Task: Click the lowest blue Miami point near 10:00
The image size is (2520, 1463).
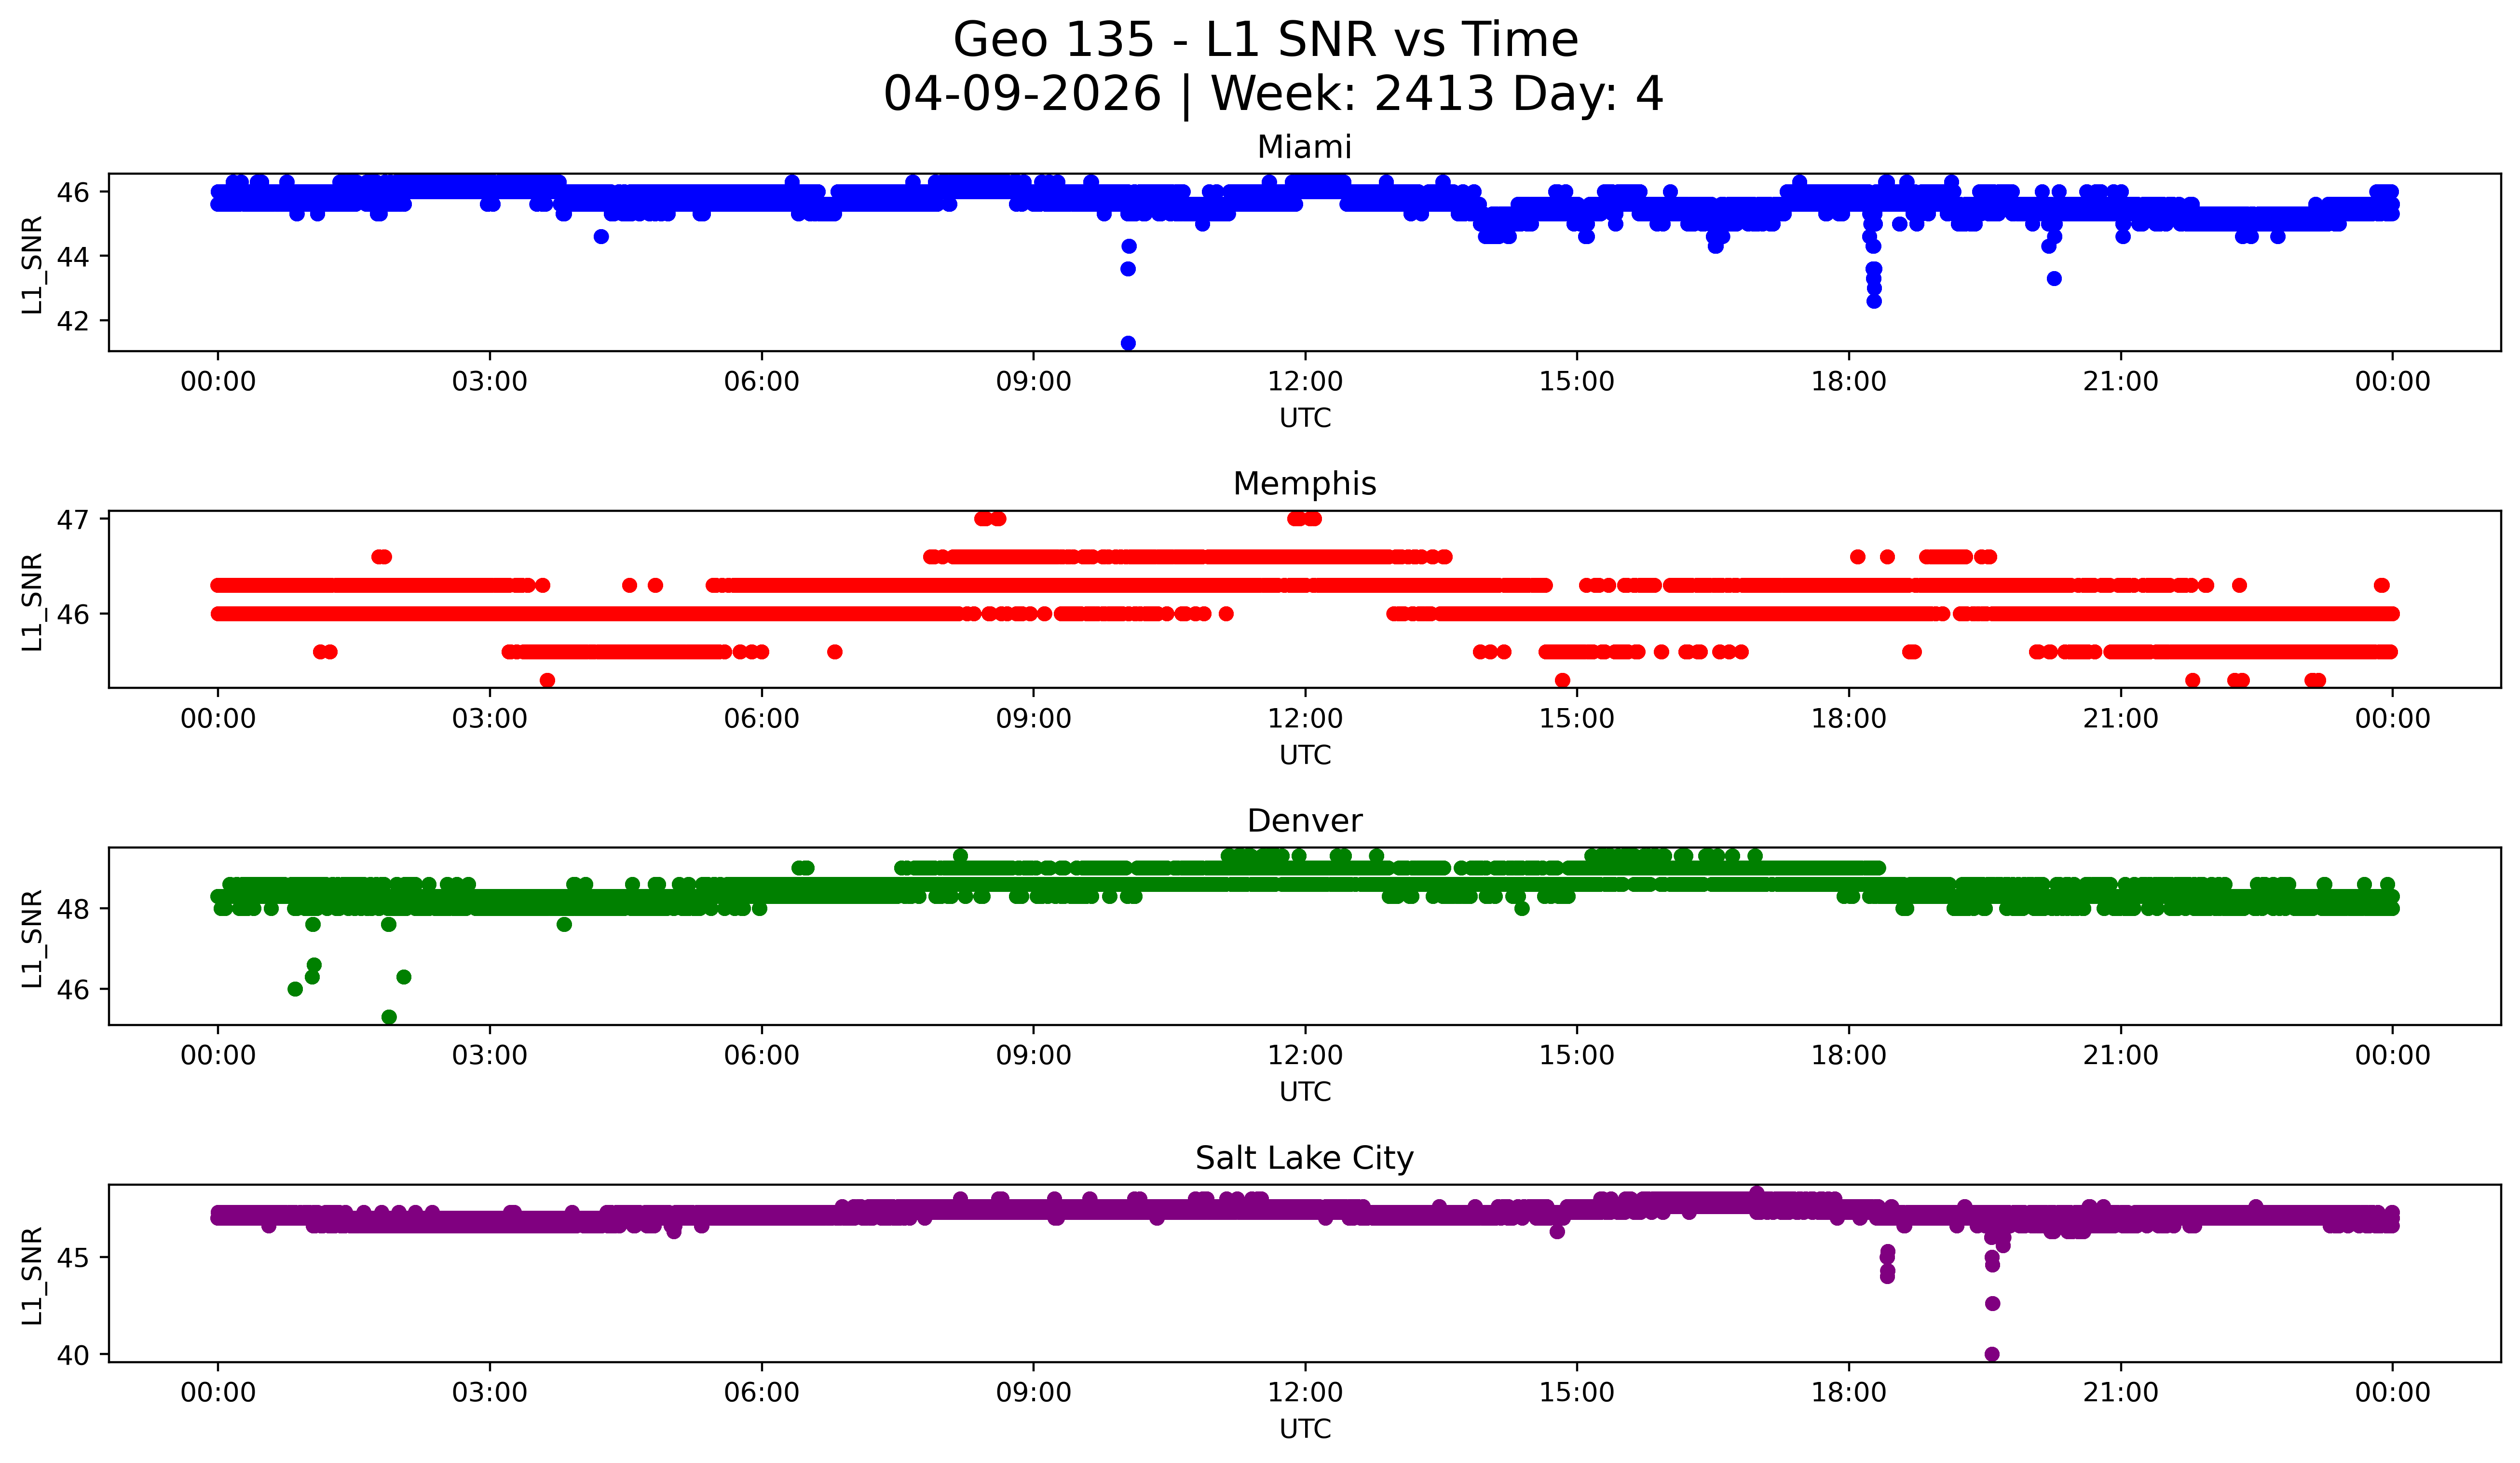Action: coord(1128,343)
